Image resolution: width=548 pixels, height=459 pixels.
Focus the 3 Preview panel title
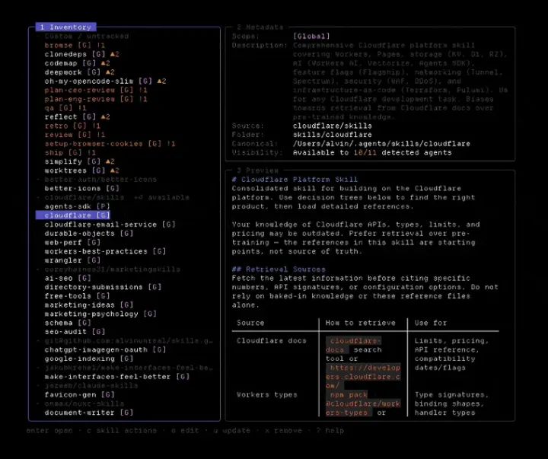pos(257,171)
